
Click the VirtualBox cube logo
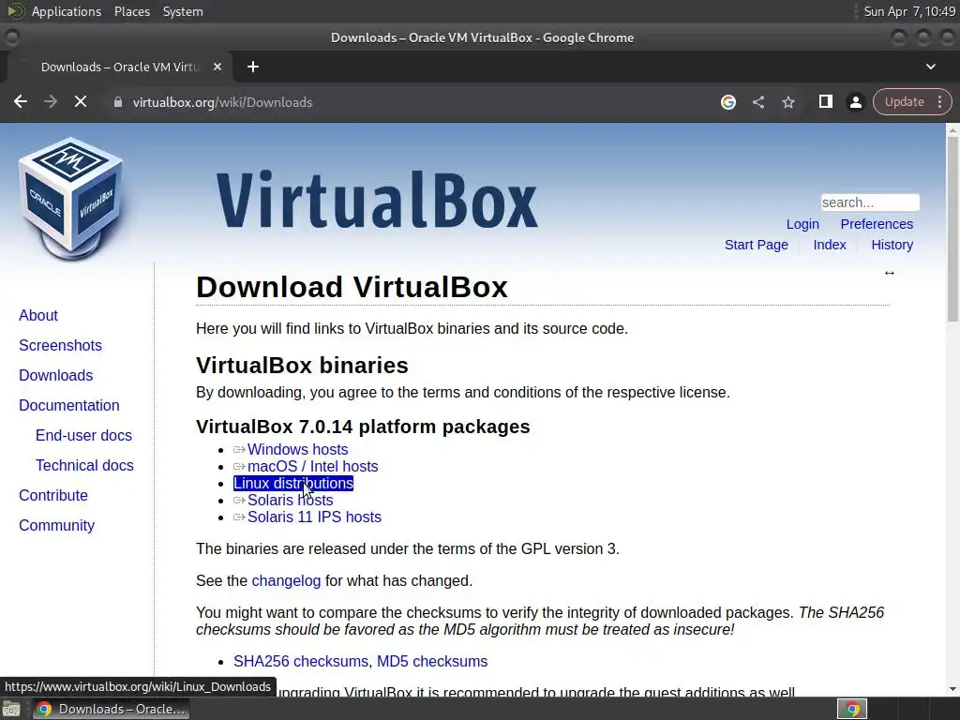click(71, 197)
